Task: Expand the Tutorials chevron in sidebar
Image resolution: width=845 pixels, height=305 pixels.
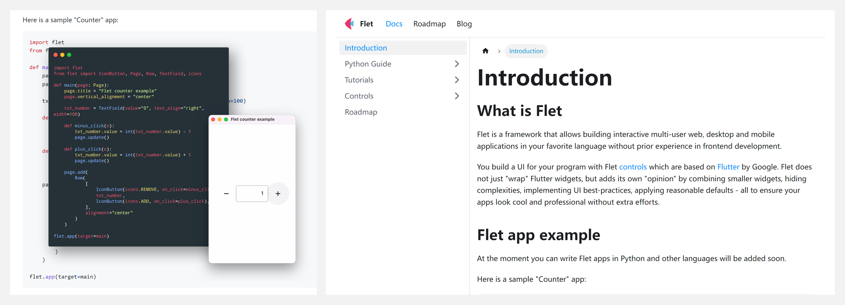Action: (457, 80)
